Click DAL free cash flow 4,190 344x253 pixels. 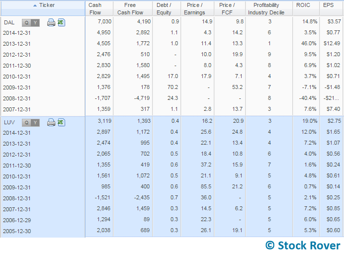pos(144,22)
